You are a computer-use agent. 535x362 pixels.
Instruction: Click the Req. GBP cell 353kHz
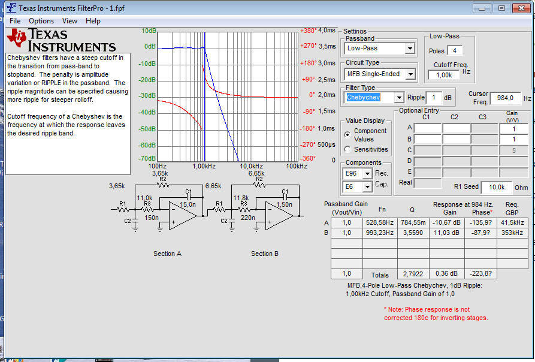tap(512, 233)
